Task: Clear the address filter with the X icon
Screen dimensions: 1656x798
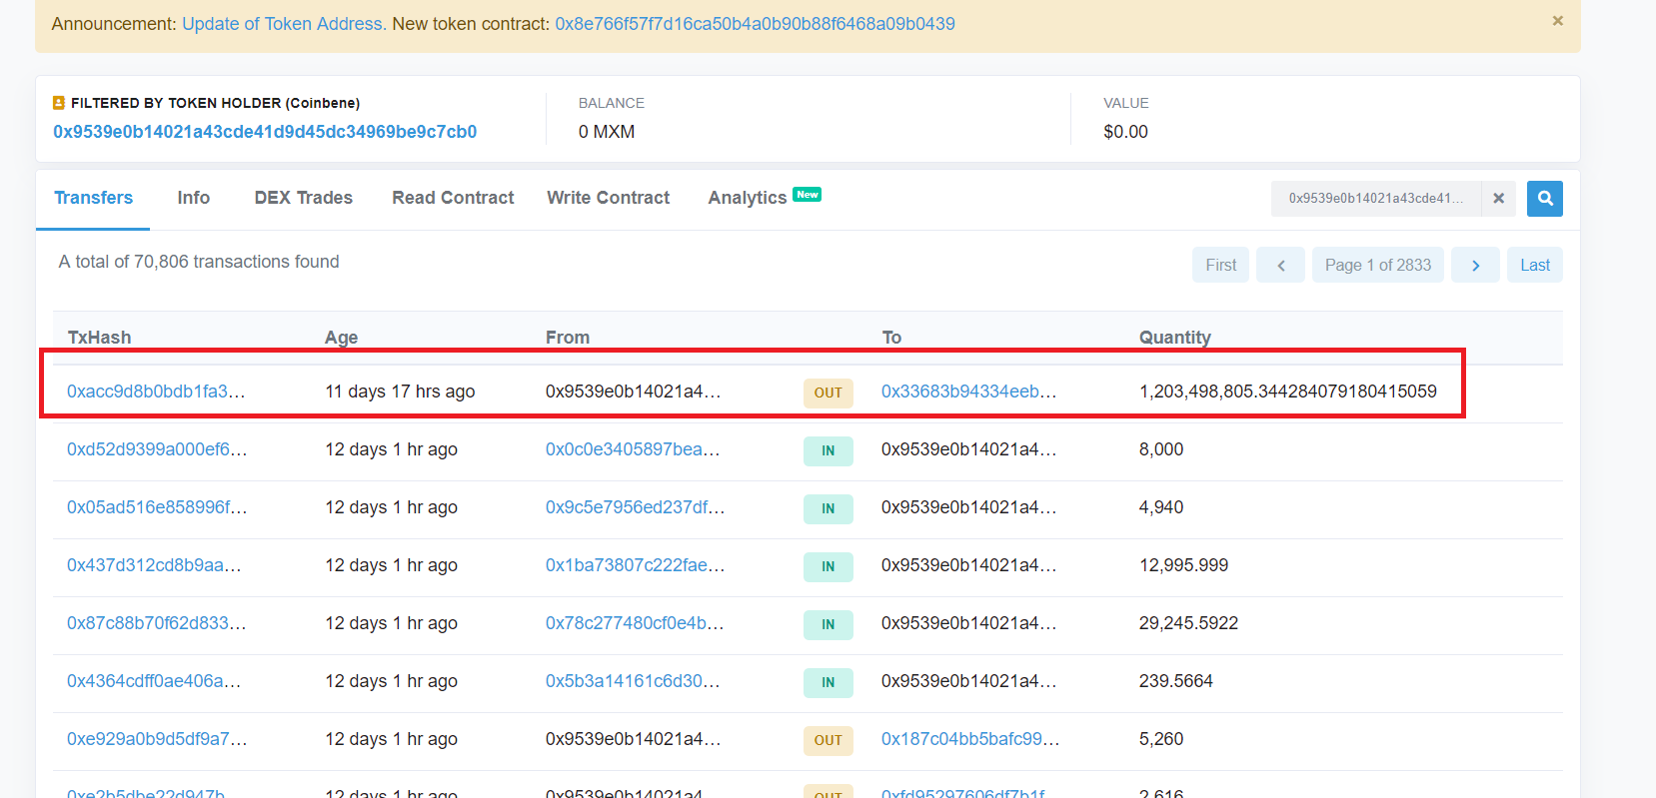Action: 1499,199
